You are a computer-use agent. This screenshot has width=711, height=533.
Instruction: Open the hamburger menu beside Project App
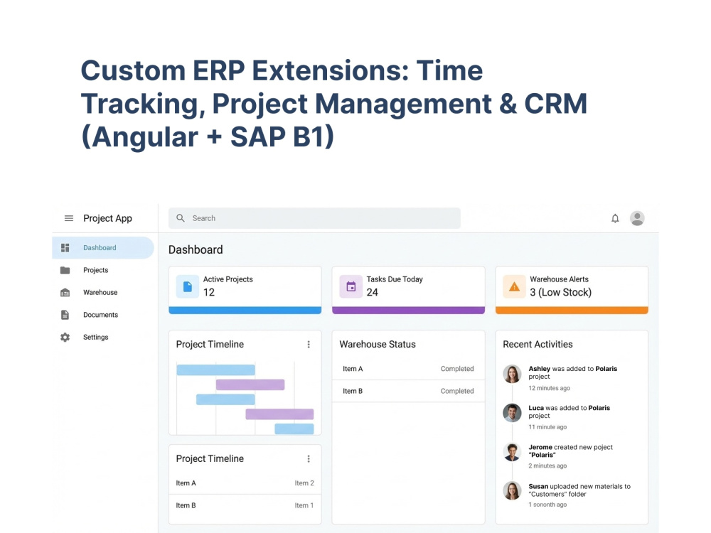(69, 218)
